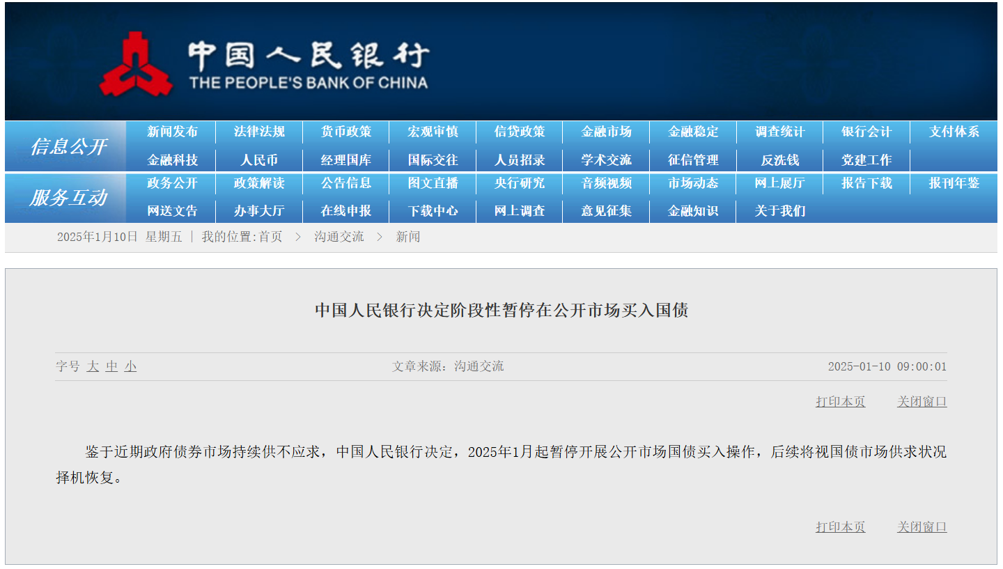Viewport: 1003px width, 569px height.
Task: Set font size to 大
Action: click(93, 366)
